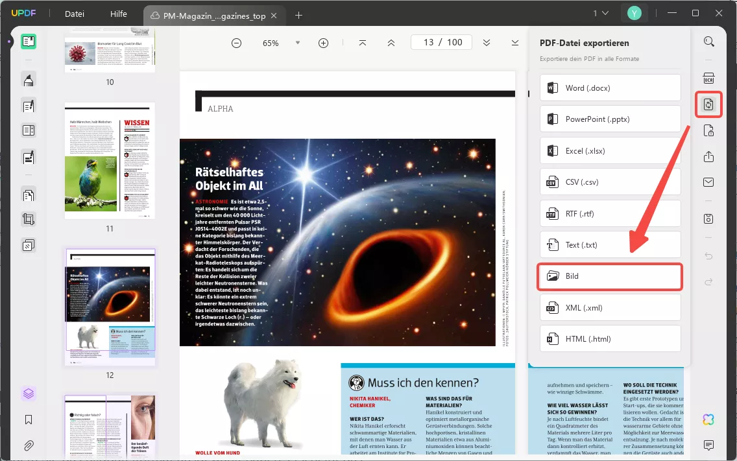
Task: Select the Comment annotation tool
Action: click(x=29, y=79)
